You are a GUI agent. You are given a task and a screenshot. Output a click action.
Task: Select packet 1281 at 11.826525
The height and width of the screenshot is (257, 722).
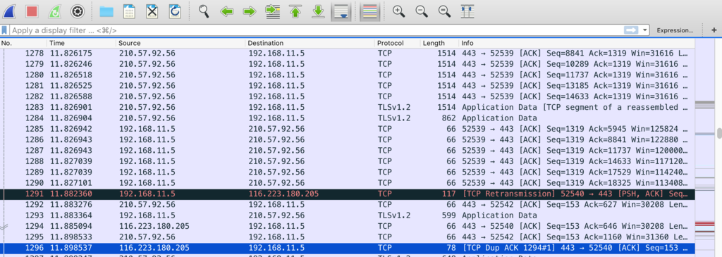point(347,85)
